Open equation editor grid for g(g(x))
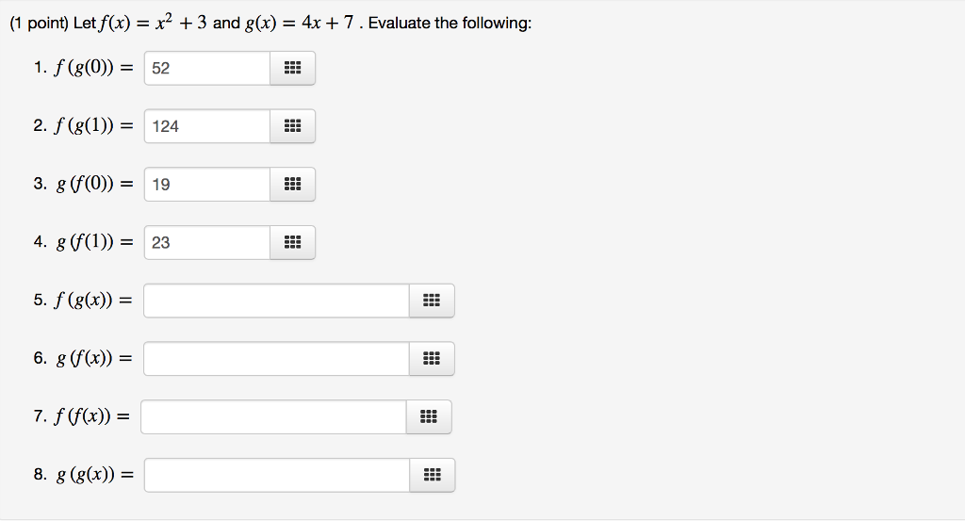Screen dimensions: 965x521 tap(432, 476)
